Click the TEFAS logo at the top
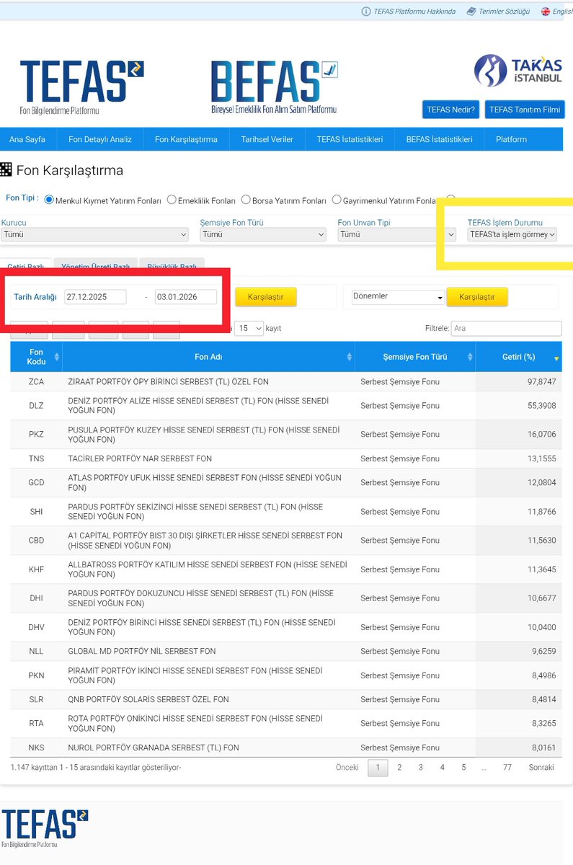 coord(81,88)
